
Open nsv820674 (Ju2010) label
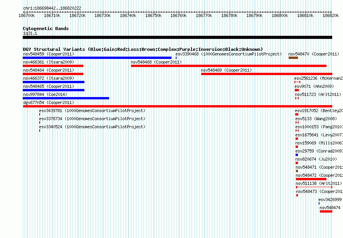click(x=316, y=159)
